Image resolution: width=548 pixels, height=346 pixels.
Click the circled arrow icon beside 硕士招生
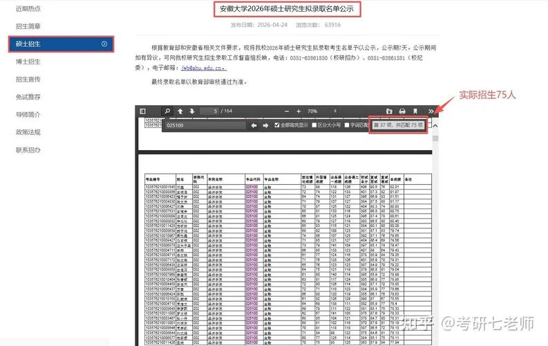pyautogui.click(x=104, y=44)
